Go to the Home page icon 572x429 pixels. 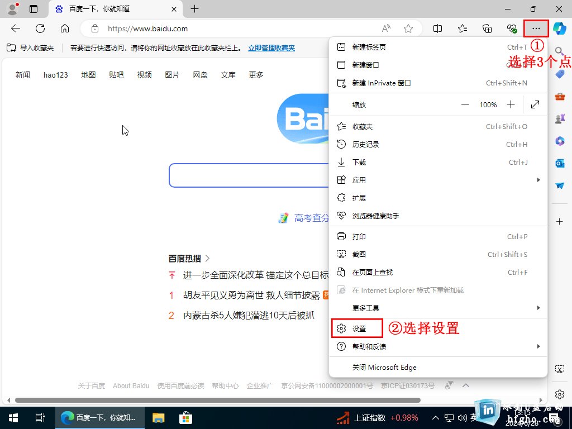pyautogui.click(x=65, y=28)
